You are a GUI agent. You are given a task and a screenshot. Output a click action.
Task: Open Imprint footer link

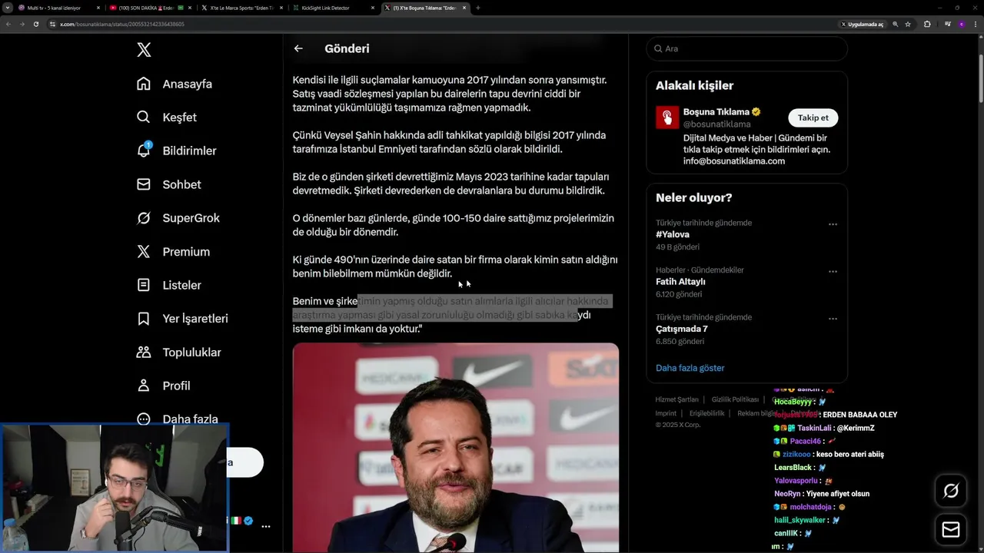(666, 413)
